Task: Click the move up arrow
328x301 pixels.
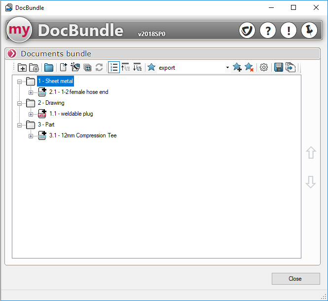Action: [x=311, y=153]
